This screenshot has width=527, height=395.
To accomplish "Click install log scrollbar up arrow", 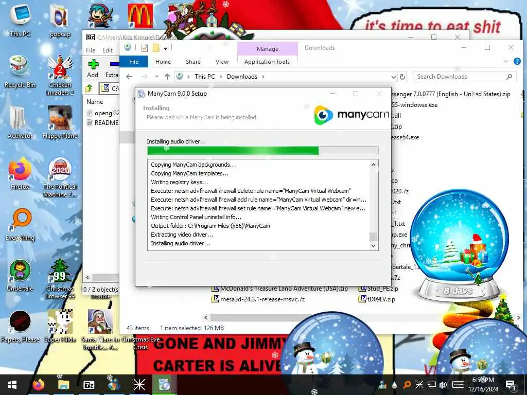I will coord(373,165).
